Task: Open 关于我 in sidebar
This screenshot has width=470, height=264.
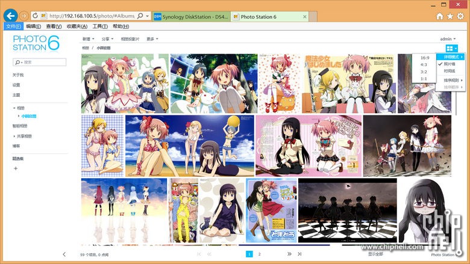Action: (x=18, y=75)
